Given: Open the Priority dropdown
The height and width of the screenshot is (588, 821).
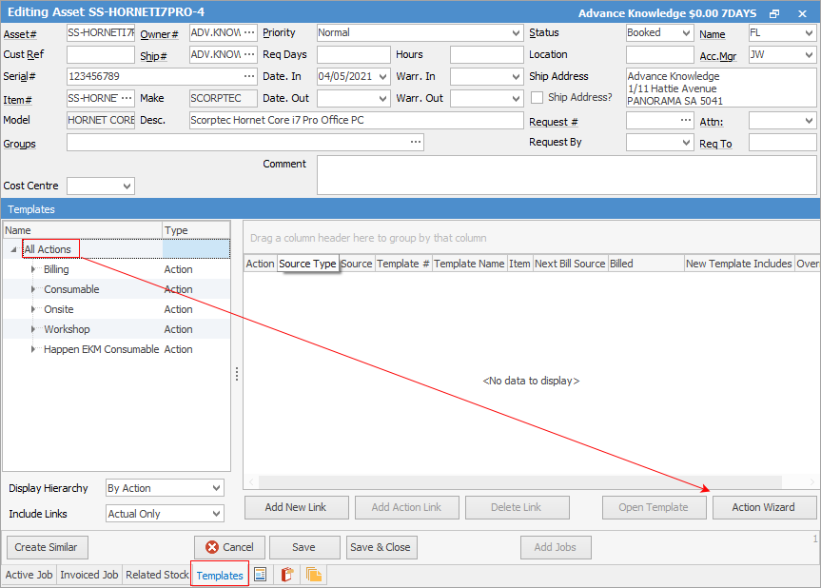Looking at the screenshot, I should coord(516,32).
